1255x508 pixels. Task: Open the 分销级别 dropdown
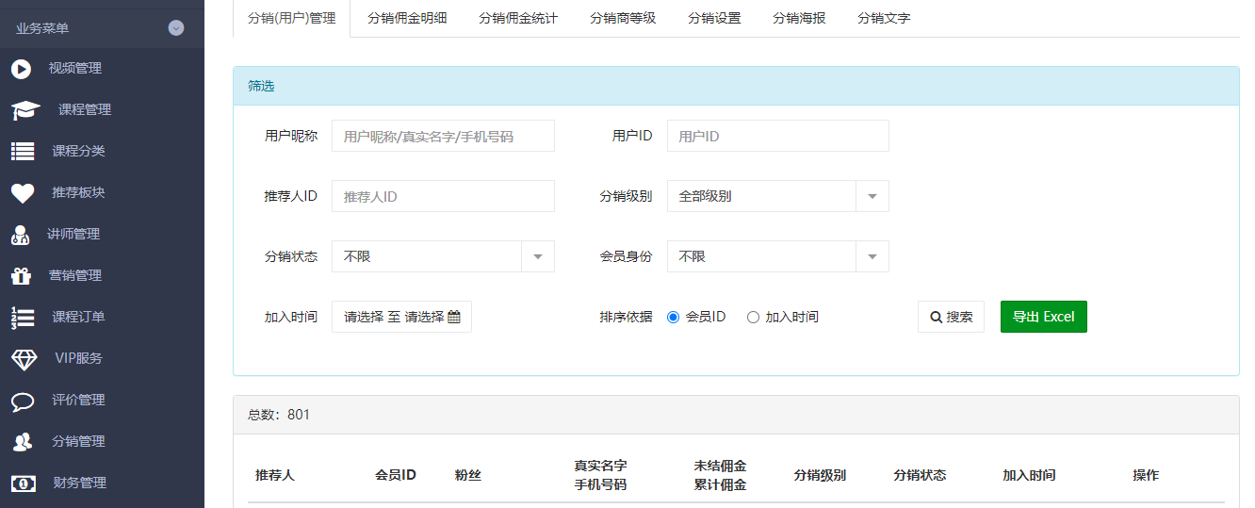[x=777, y=196]
